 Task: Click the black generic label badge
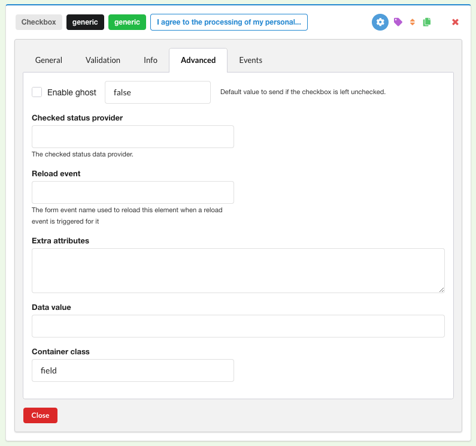(85, 22)
